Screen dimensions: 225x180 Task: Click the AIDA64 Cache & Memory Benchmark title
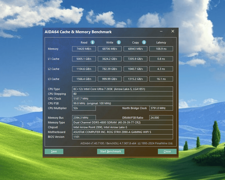tap(78, 32)
